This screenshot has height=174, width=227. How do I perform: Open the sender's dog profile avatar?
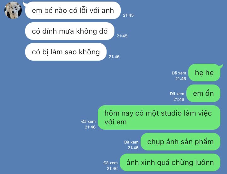[x=13, y=10]
